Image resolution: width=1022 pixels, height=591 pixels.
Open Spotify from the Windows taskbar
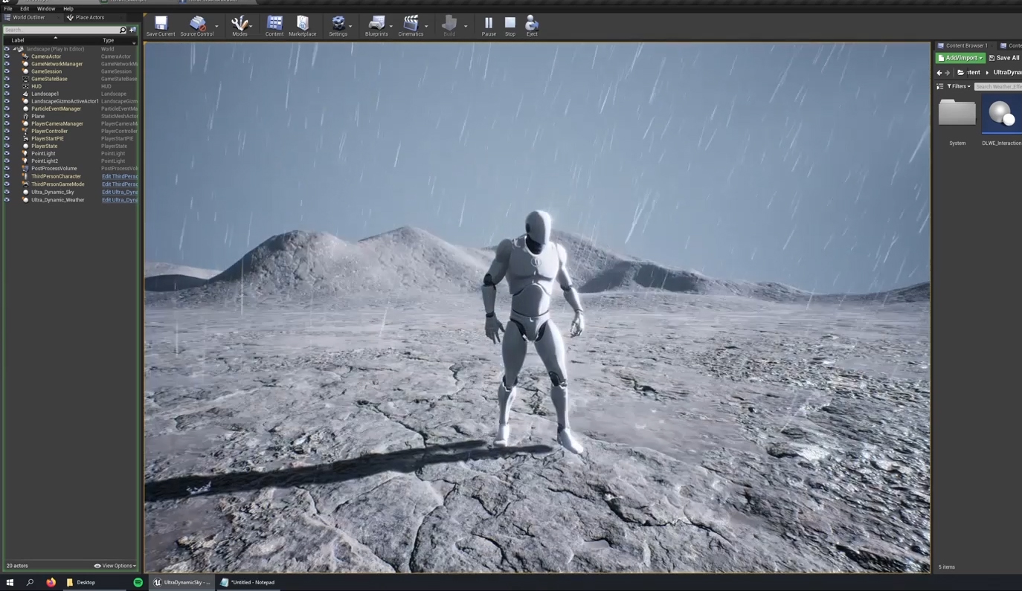[x=138, y=582]
